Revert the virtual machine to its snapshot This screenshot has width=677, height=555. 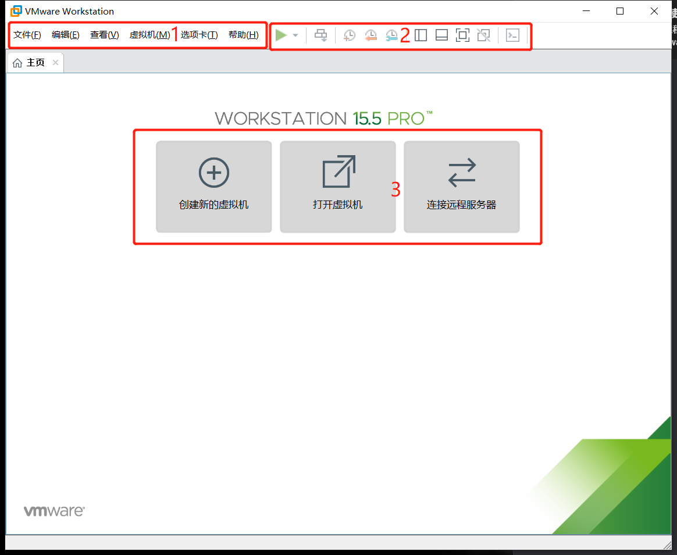point(370,35)
